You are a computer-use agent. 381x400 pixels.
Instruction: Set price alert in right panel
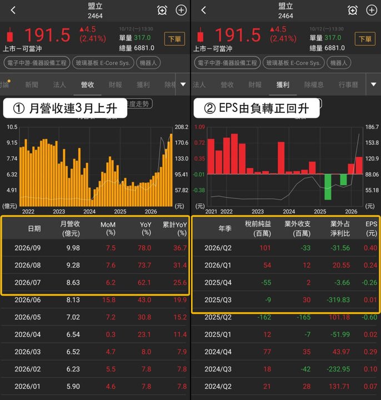click(x=353, y=11)
